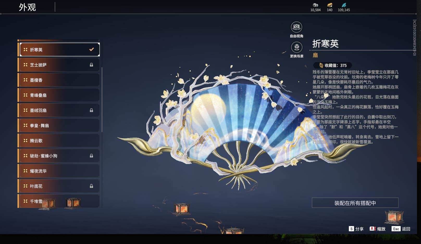Image resolution: width=421 pixels, height=244 pixels.
Task: Click the 109,145 currency amount
Action: 344,10
